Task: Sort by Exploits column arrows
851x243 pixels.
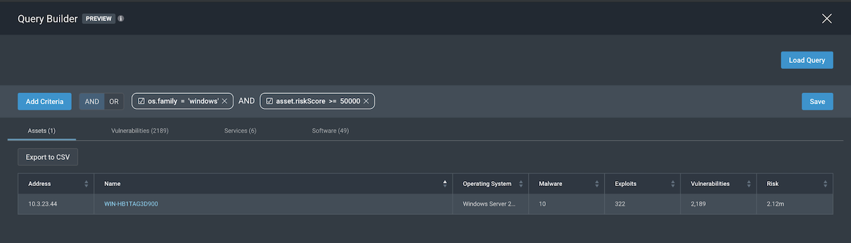Action: 673,184
